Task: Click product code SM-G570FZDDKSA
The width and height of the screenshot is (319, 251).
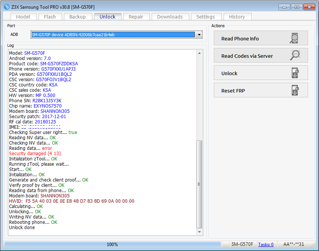Action: click(59, 64)
